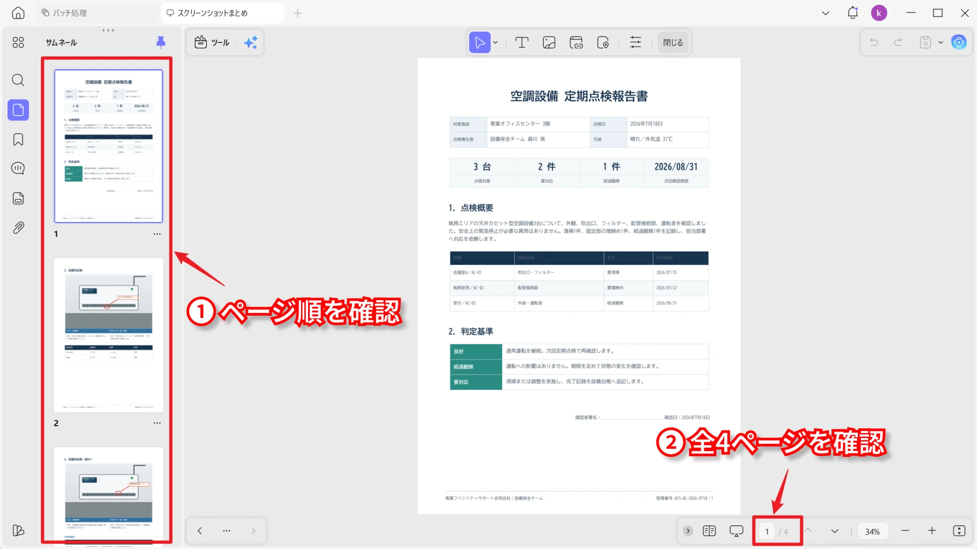Open options menu for thumbnail page 1
The width and height of the screenshot is (977, 549).
click(157, 234)
